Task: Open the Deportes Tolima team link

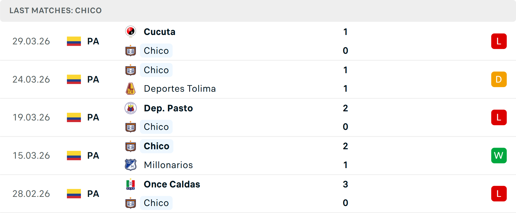Action: [180, 89]
